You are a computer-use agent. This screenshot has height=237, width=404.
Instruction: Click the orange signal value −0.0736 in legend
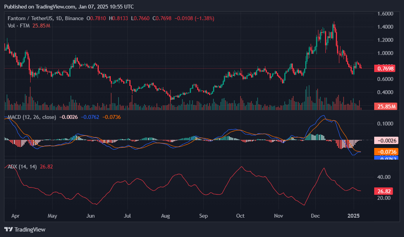tap(112, 117)
